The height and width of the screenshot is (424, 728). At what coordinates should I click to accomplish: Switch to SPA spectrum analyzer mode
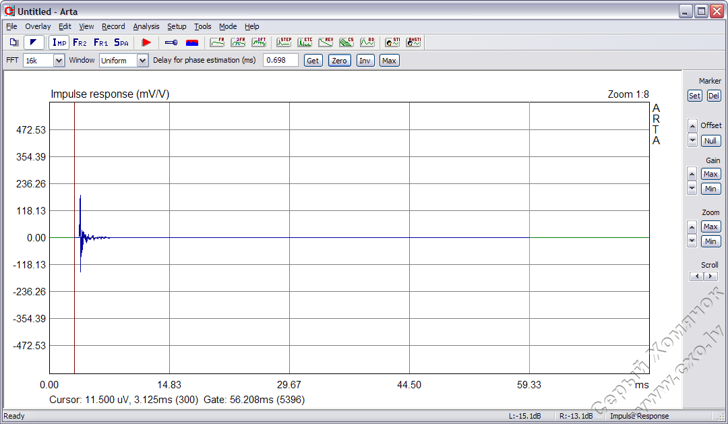(x=121, y=42)
